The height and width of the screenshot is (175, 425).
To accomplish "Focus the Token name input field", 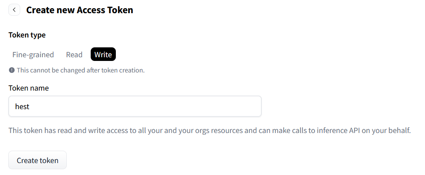I will pyautogui.click(x=135, y=106).
